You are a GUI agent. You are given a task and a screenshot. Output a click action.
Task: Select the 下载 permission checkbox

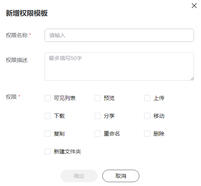click(48, 116)
